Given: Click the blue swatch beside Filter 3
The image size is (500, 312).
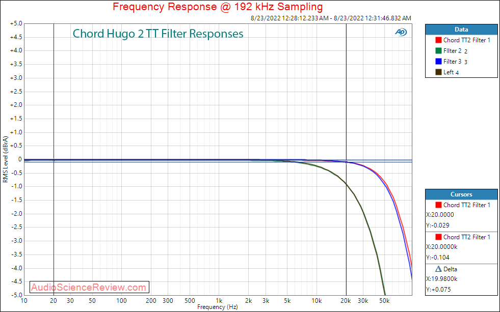Looking at the screenshot, I should (438, 62).
